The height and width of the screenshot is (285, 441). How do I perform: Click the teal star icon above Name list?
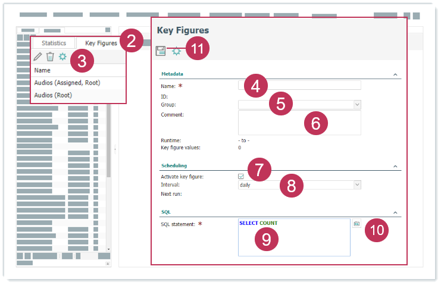[62, 57]
